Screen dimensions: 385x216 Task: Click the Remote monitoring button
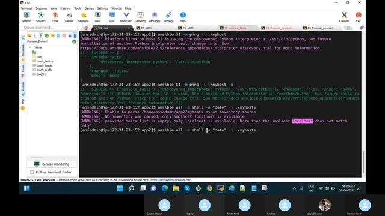(x=52, y=164)
